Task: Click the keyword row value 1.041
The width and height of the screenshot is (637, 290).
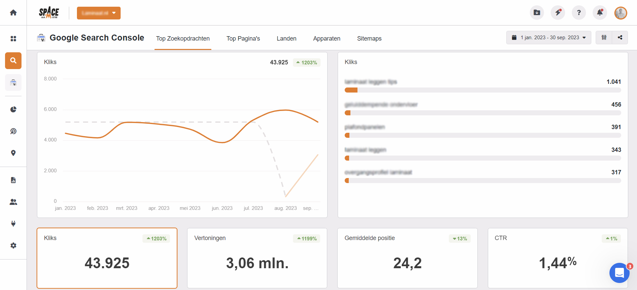Action: pyautogui.click(x=613, y=82)
